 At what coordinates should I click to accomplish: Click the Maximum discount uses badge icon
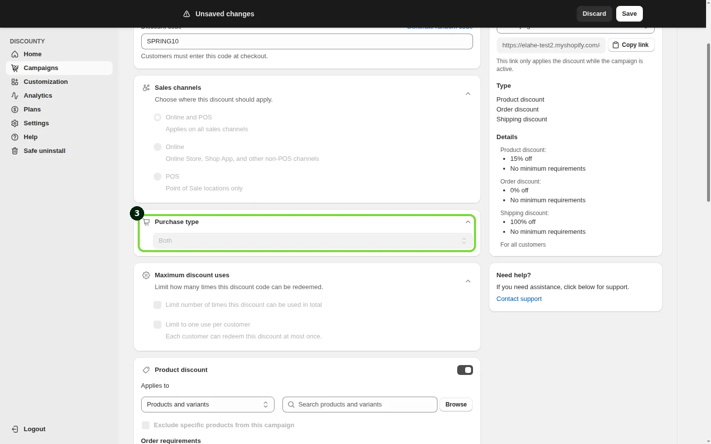pyautogui.click(x=146, y=275)
